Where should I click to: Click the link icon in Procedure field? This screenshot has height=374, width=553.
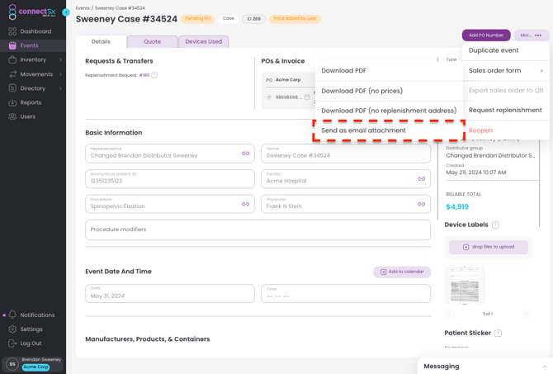point(245,204)
